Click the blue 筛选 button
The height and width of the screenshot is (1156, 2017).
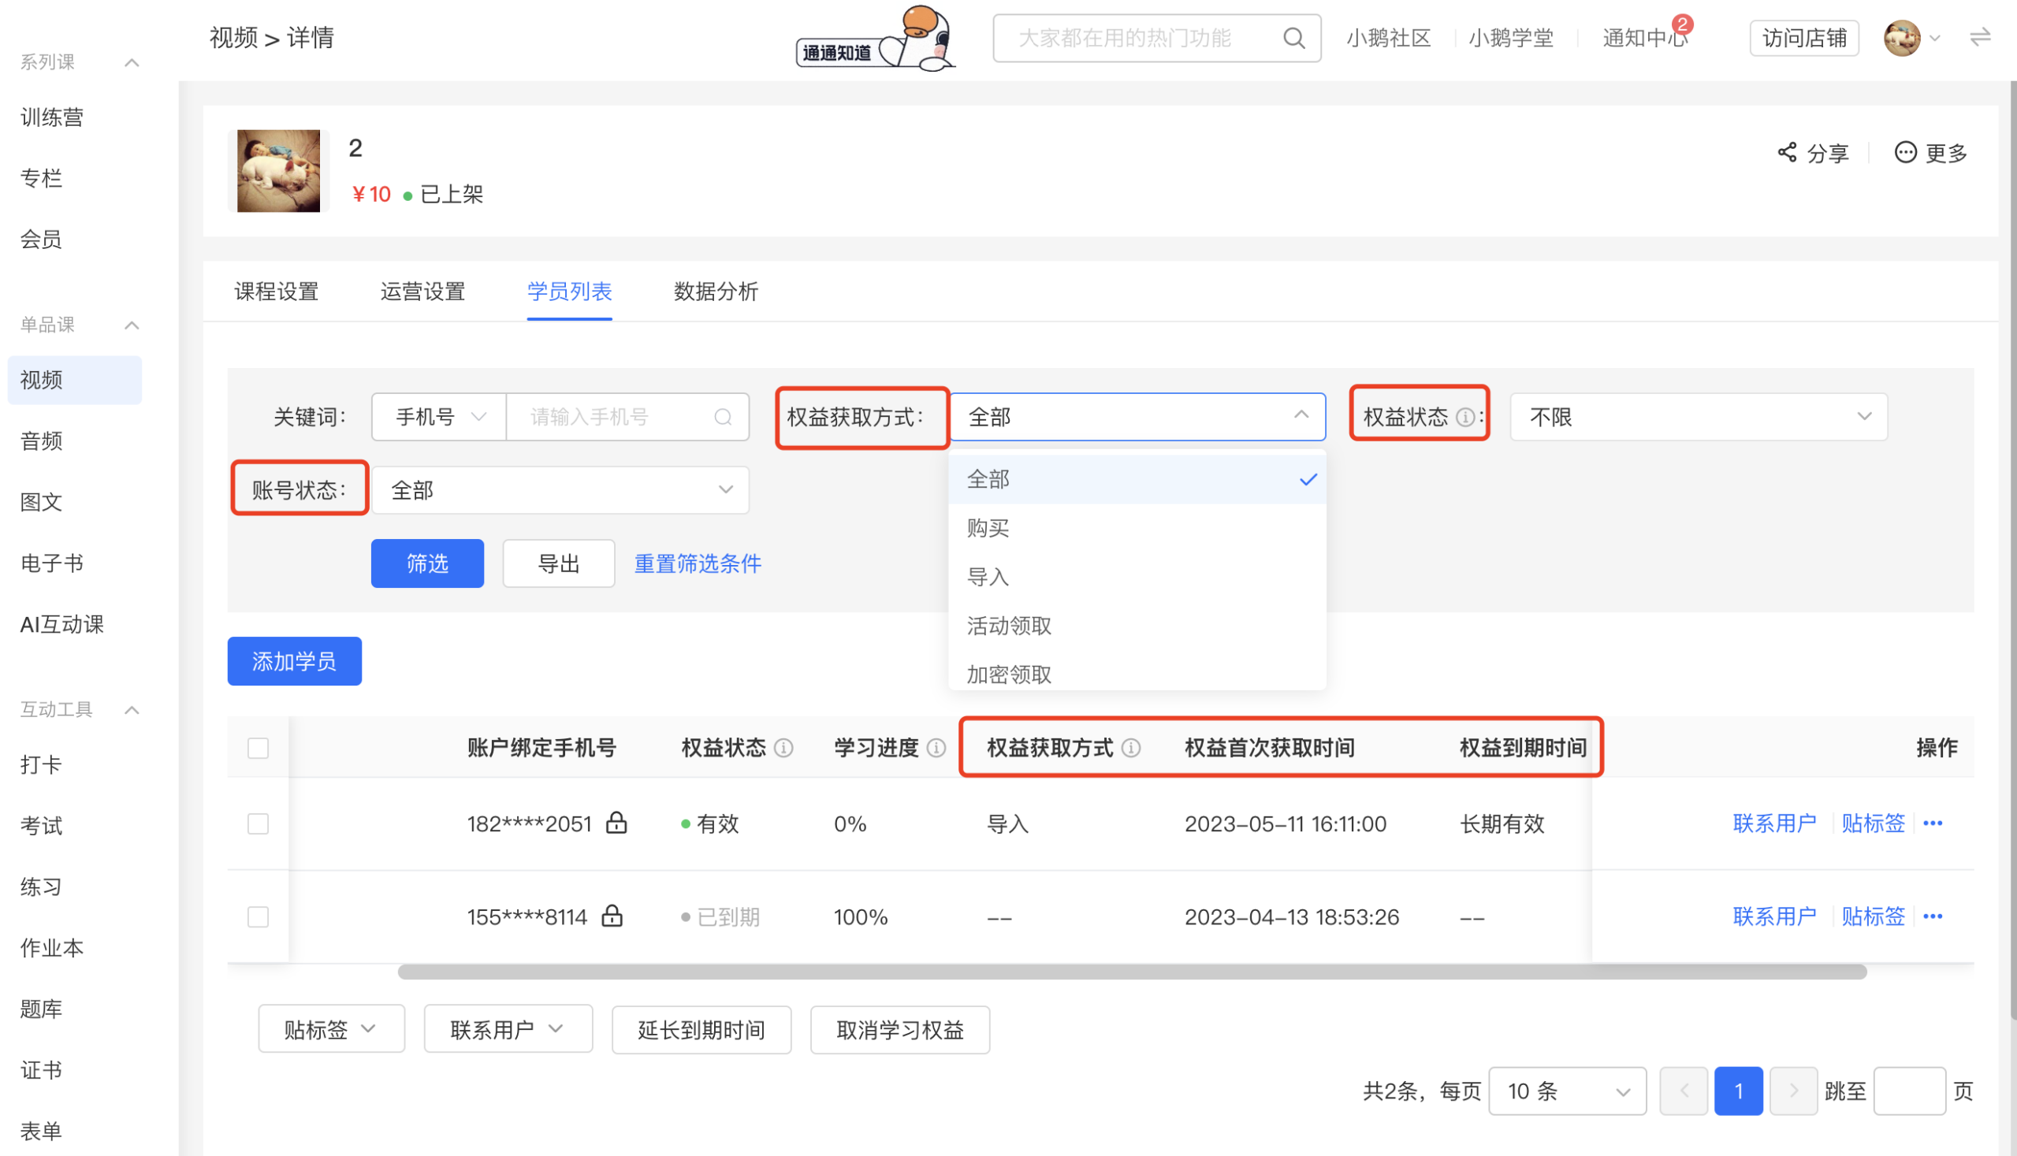coord(427,563)
